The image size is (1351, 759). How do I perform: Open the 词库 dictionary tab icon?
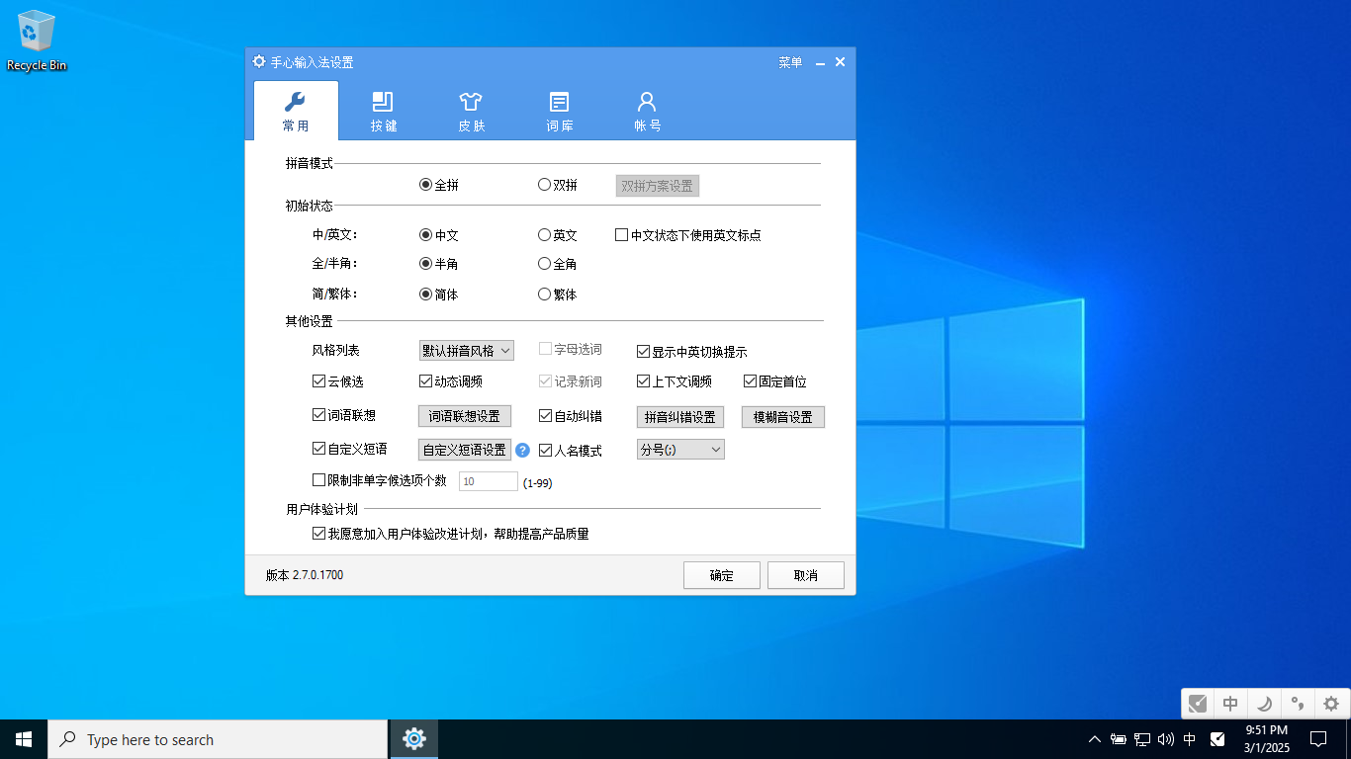pos(559,101)
